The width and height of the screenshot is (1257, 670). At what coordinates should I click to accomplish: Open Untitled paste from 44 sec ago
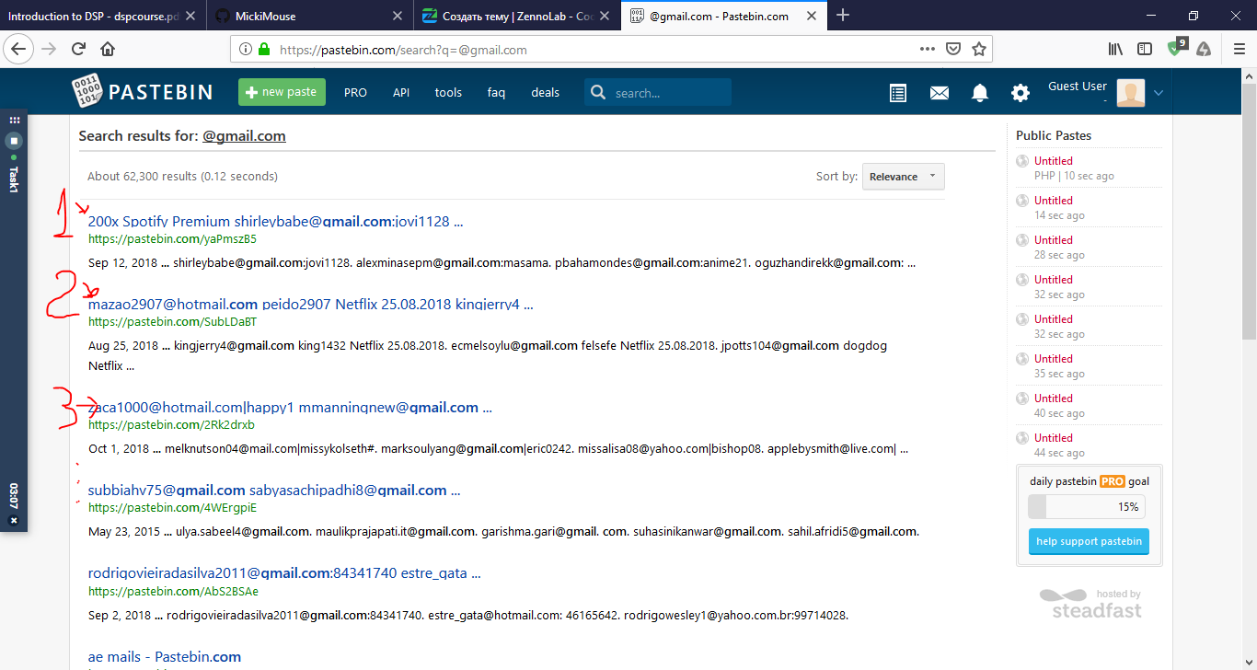point(1053,438)
